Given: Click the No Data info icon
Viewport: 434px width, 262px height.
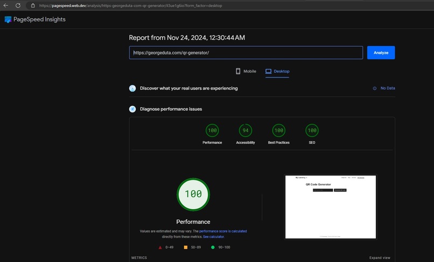Looking at the screenshot, I should (x=374, y=88).
